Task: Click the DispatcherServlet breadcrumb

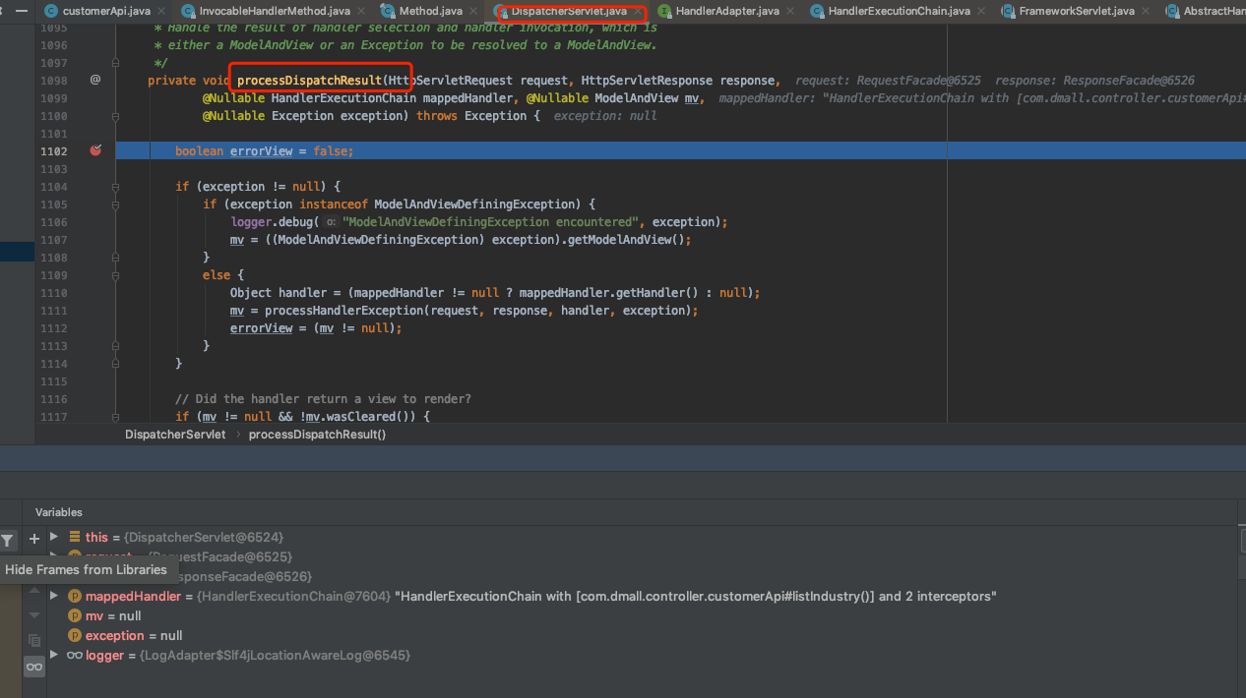Action: pyautogui.click(x=175, y=435)
